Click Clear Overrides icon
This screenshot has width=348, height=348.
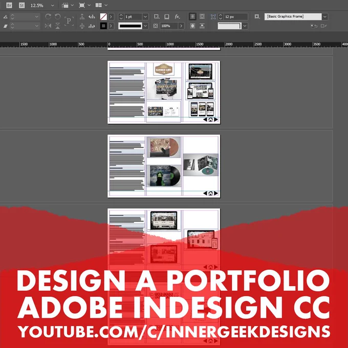[314, 26]
